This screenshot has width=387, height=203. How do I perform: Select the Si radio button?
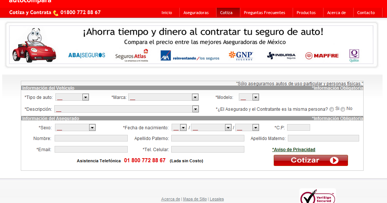332,109
